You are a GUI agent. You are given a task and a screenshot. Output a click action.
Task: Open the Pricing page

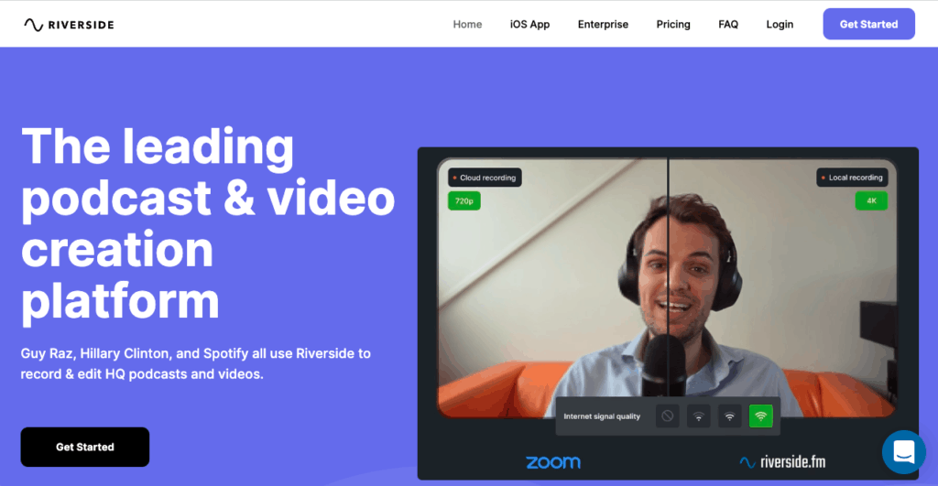[x=673, y=25]
